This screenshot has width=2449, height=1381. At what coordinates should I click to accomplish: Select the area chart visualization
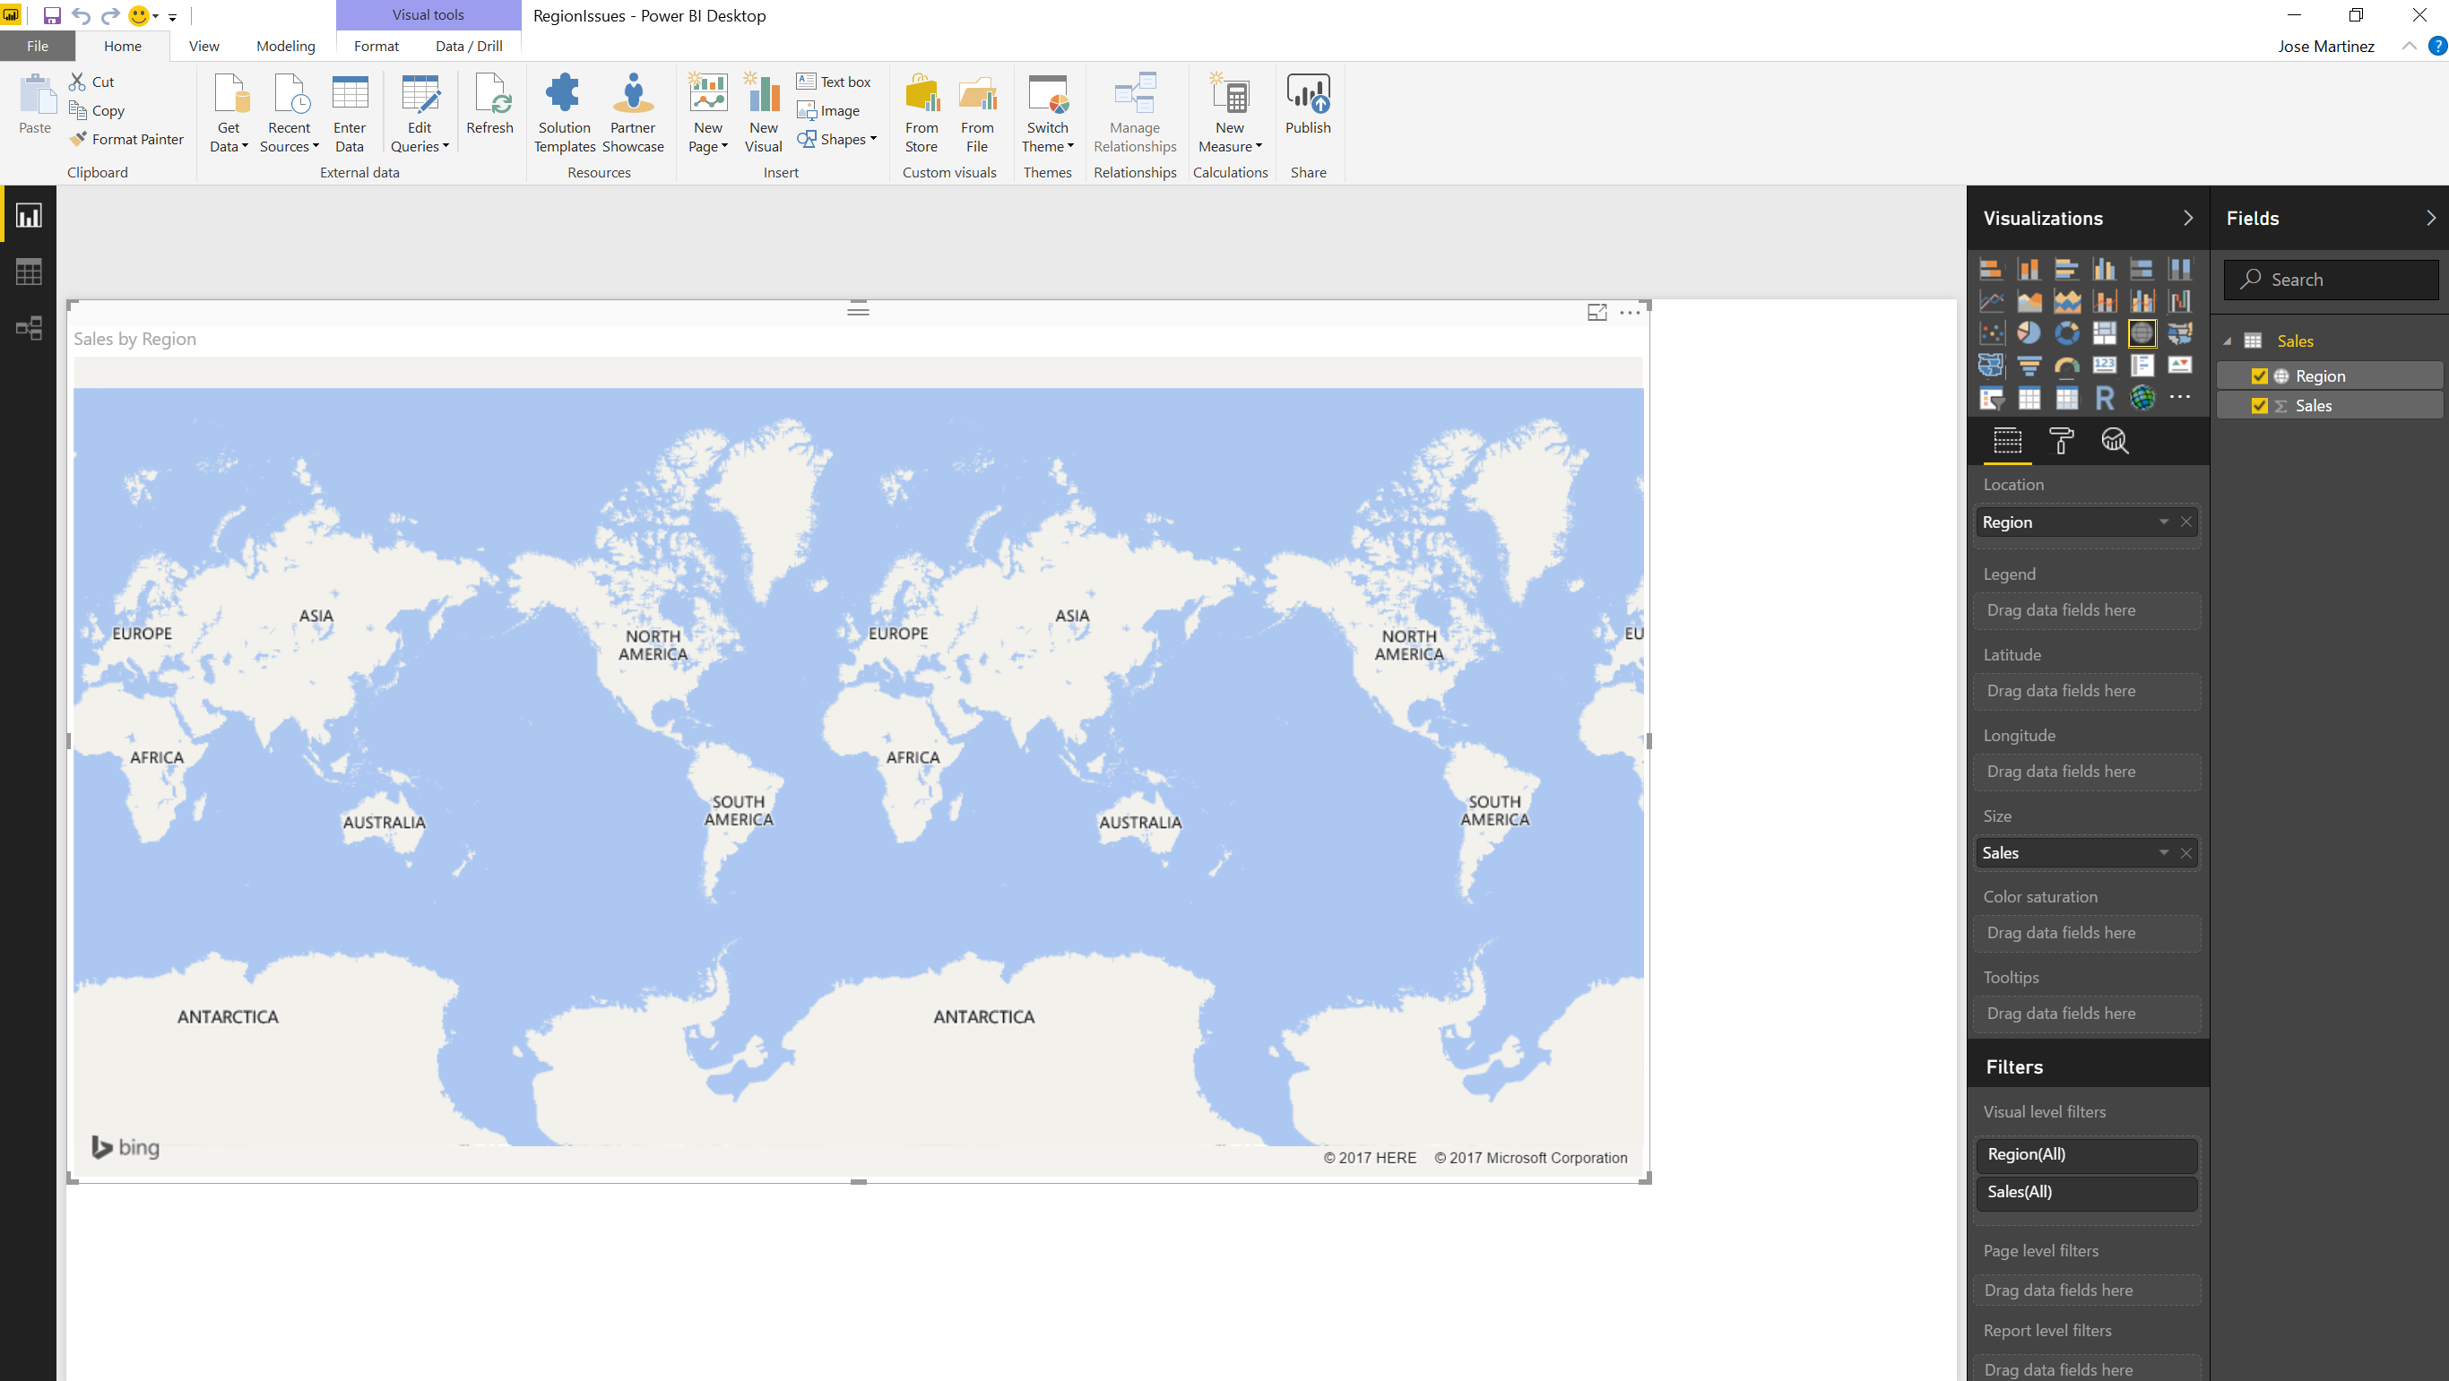click(x=2029, y=301)
